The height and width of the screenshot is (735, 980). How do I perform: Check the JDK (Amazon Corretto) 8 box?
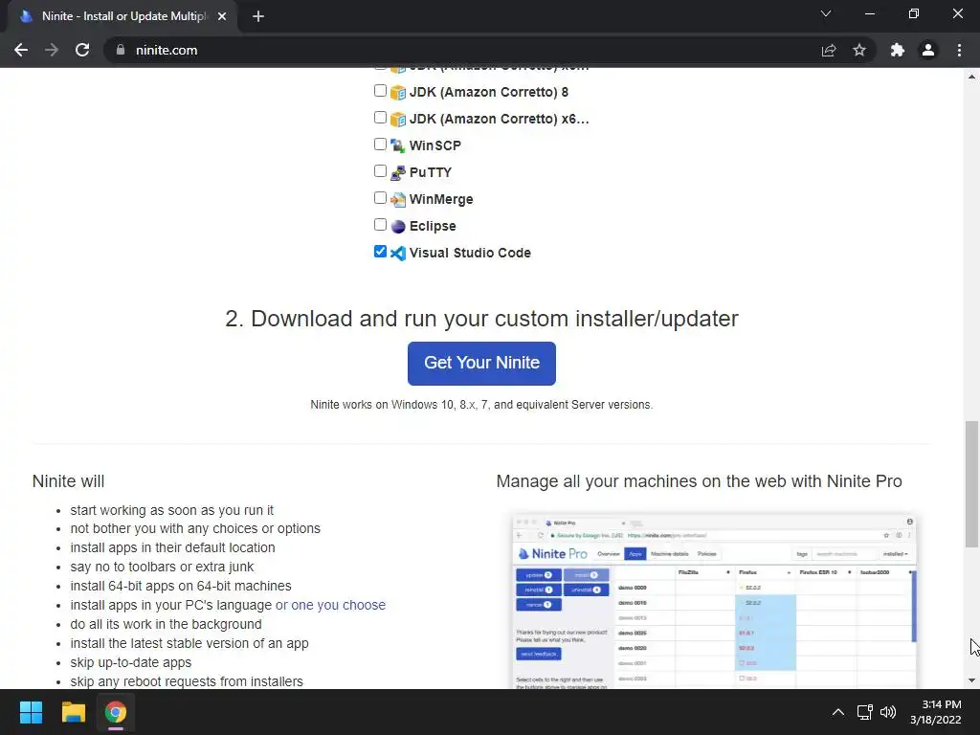[380, 91]
